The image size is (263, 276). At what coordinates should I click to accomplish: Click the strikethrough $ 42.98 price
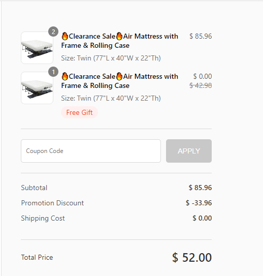coord(201,85)
